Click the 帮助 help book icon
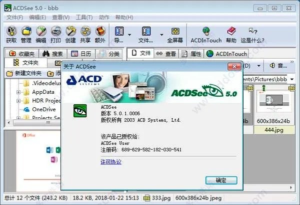Screen dimensions: 300x205 point(231,31)
